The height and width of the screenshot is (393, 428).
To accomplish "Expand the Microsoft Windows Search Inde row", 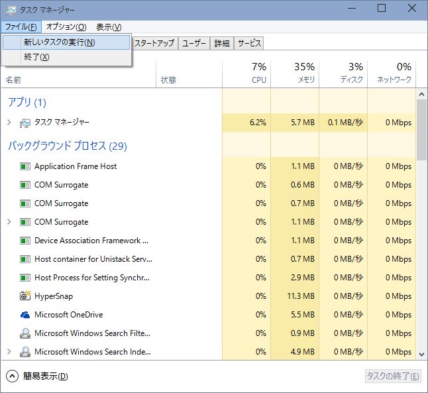I will tap(9, 351).
